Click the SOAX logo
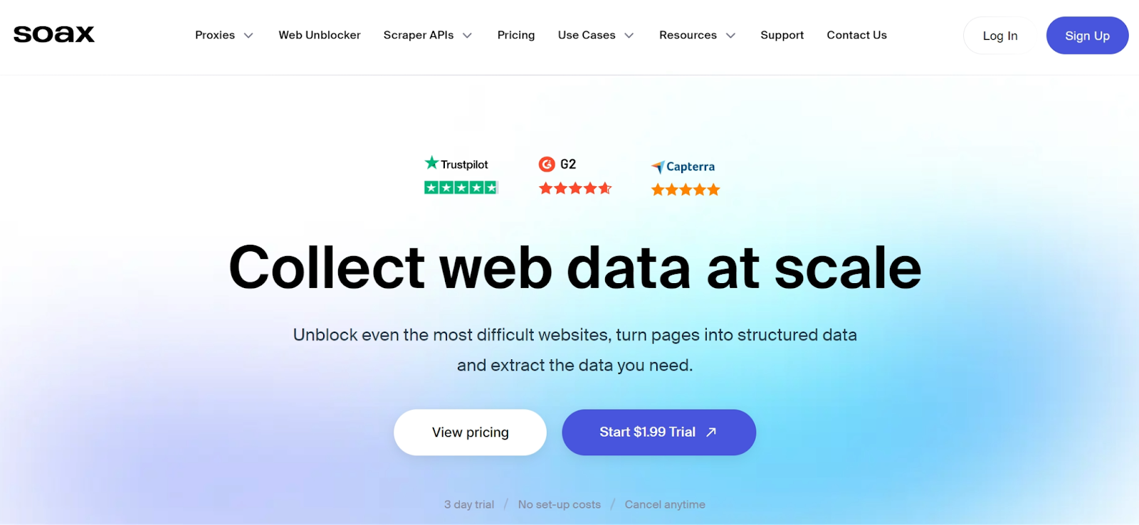 click(x=54, y=34)
